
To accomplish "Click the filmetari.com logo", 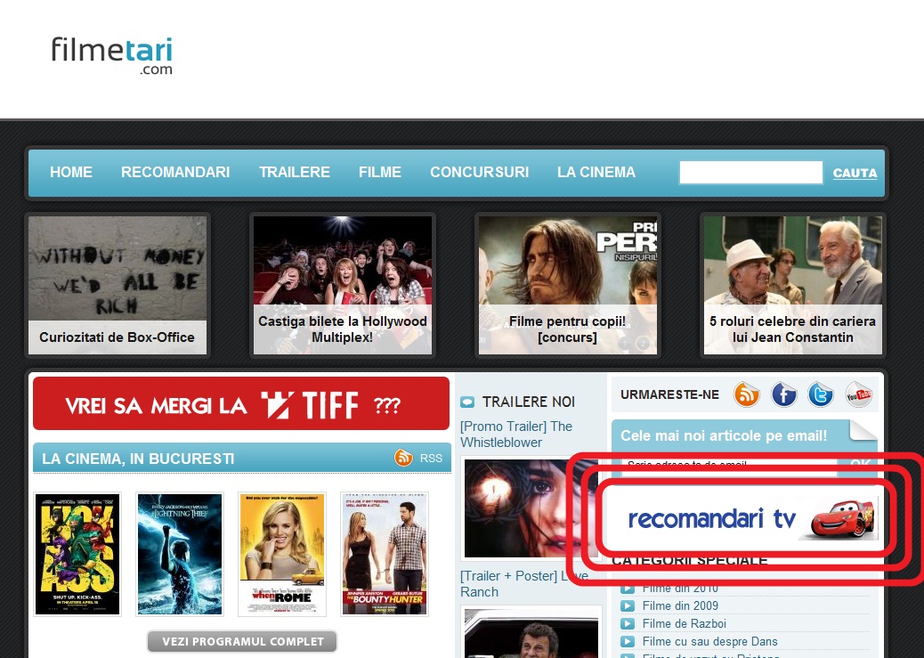I will point(111,53).
